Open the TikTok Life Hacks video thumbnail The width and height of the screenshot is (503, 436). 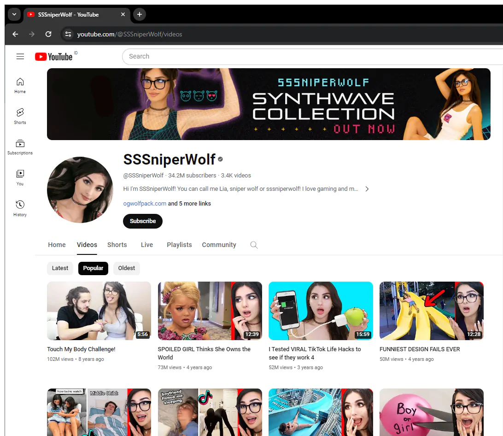coord(321,311)
